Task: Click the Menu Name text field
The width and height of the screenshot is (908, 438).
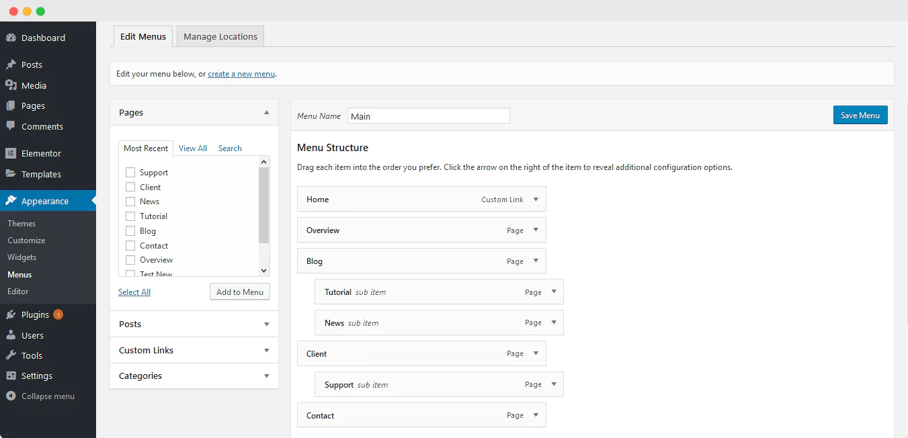Action: [x=428, y=116]
